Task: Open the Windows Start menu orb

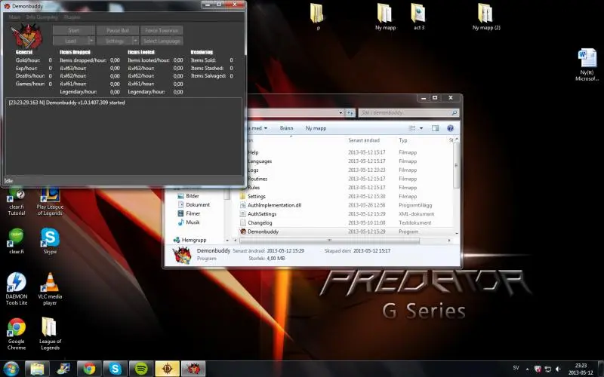Action: pyautogui.click(x=11, y=369)
